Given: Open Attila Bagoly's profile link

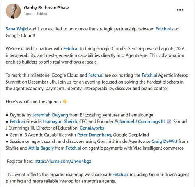Looking at the screenshot, I should (41, 148).
